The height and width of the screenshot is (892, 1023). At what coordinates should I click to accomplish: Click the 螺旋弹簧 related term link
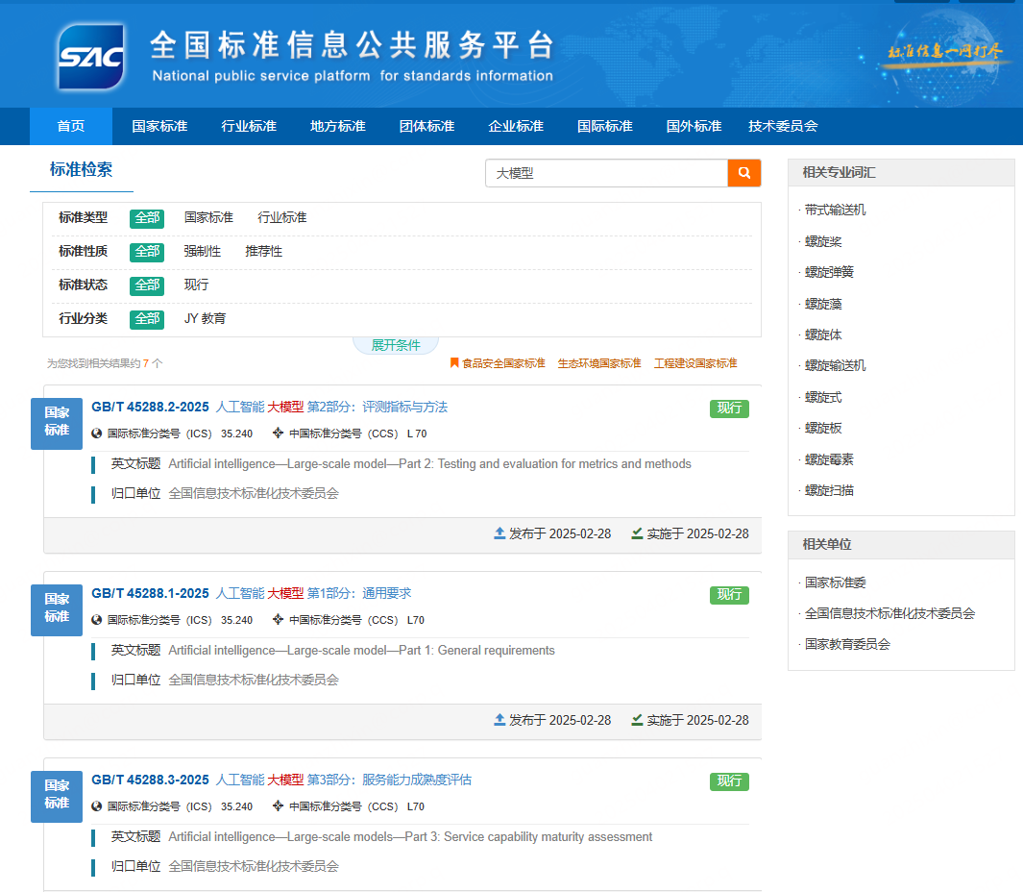point(829,273)
